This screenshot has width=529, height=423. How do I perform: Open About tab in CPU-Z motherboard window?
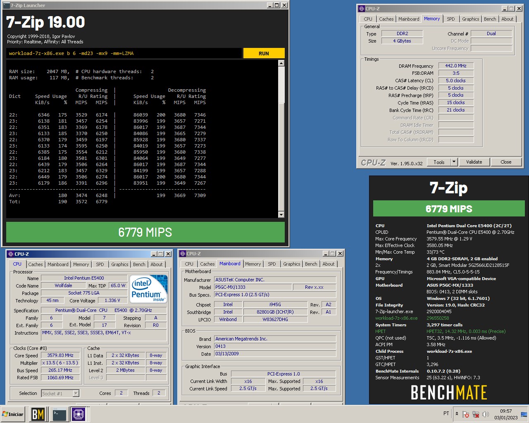coord(329,264)
